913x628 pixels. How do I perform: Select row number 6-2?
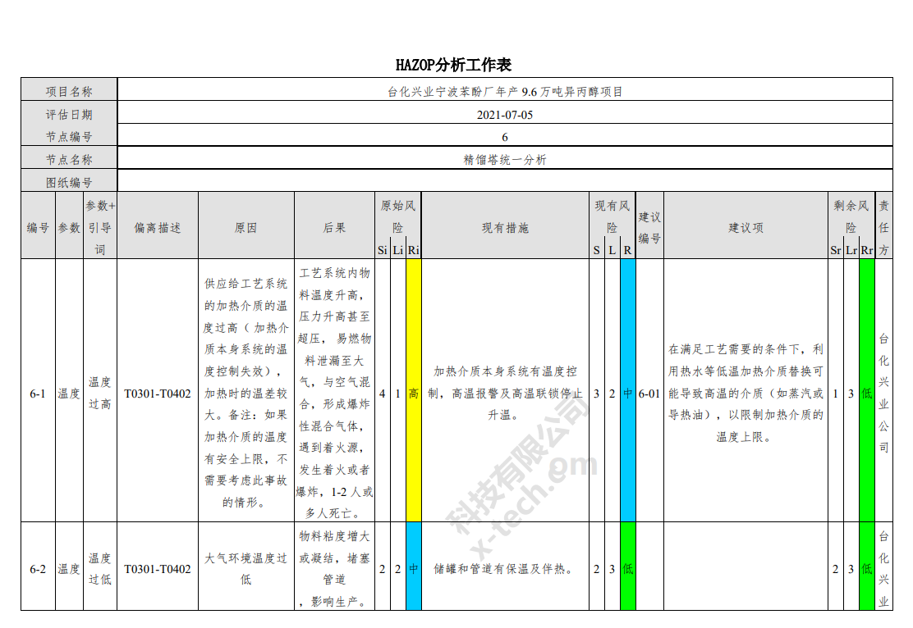[x=38, y=569]
